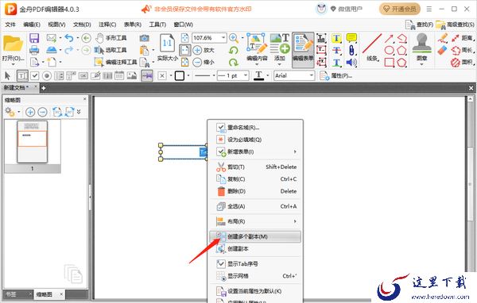Image resolution: width=477 pixels, height=303 pixels.
Task: Select the 面积 area measure tool
Action: point(463,62)
